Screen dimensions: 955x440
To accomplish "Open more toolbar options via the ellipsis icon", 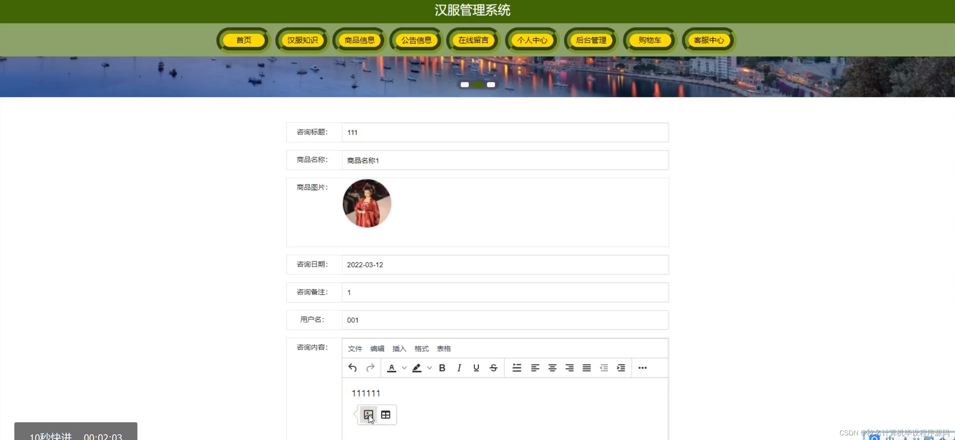I will tap(642, 368).
